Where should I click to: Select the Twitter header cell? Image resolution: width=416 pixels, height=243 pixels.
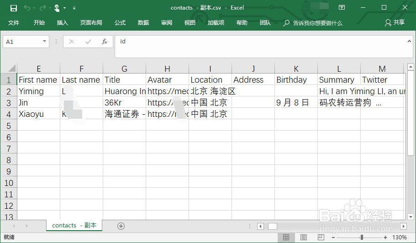pyautogui.click(x=382, y=79)
